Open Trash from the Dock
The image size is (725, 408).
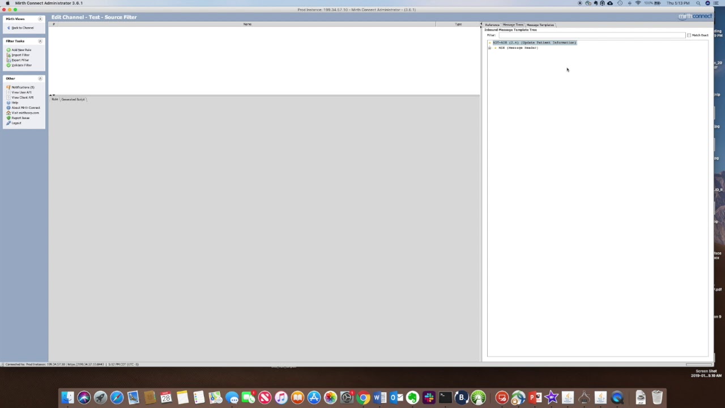click(657, 398)
